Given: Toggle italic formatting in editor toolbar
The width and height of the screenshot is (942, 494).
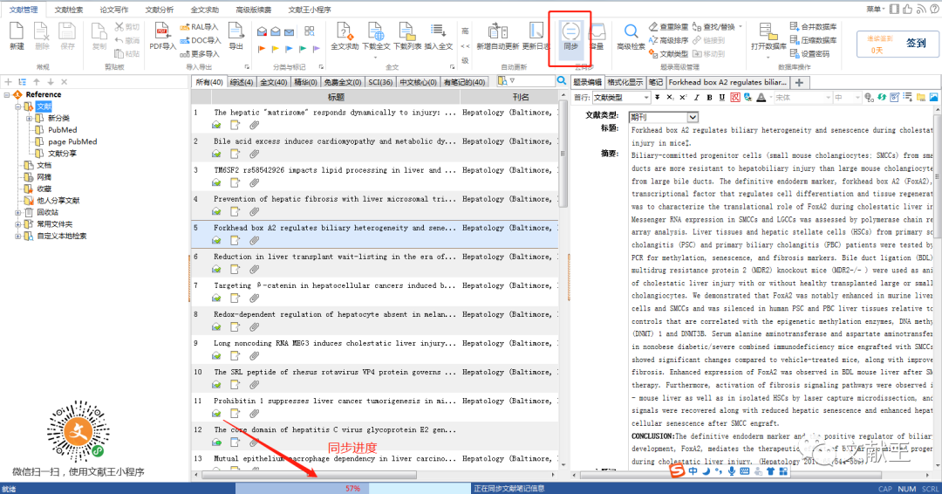Looking at the screenshot, I should 697,98.
